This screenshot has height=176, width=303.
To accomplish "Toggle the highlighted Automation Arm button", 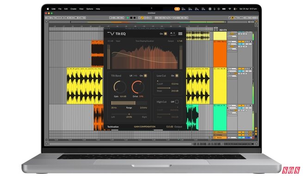I will 142,18.
